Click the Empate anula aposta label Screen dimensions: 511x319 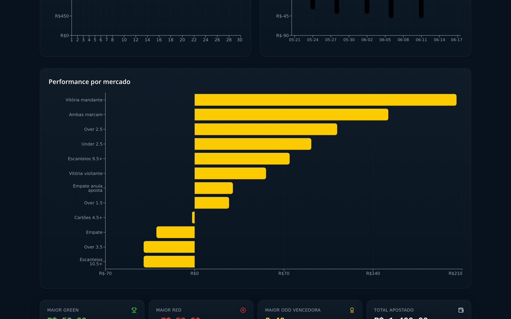point(88,188)
